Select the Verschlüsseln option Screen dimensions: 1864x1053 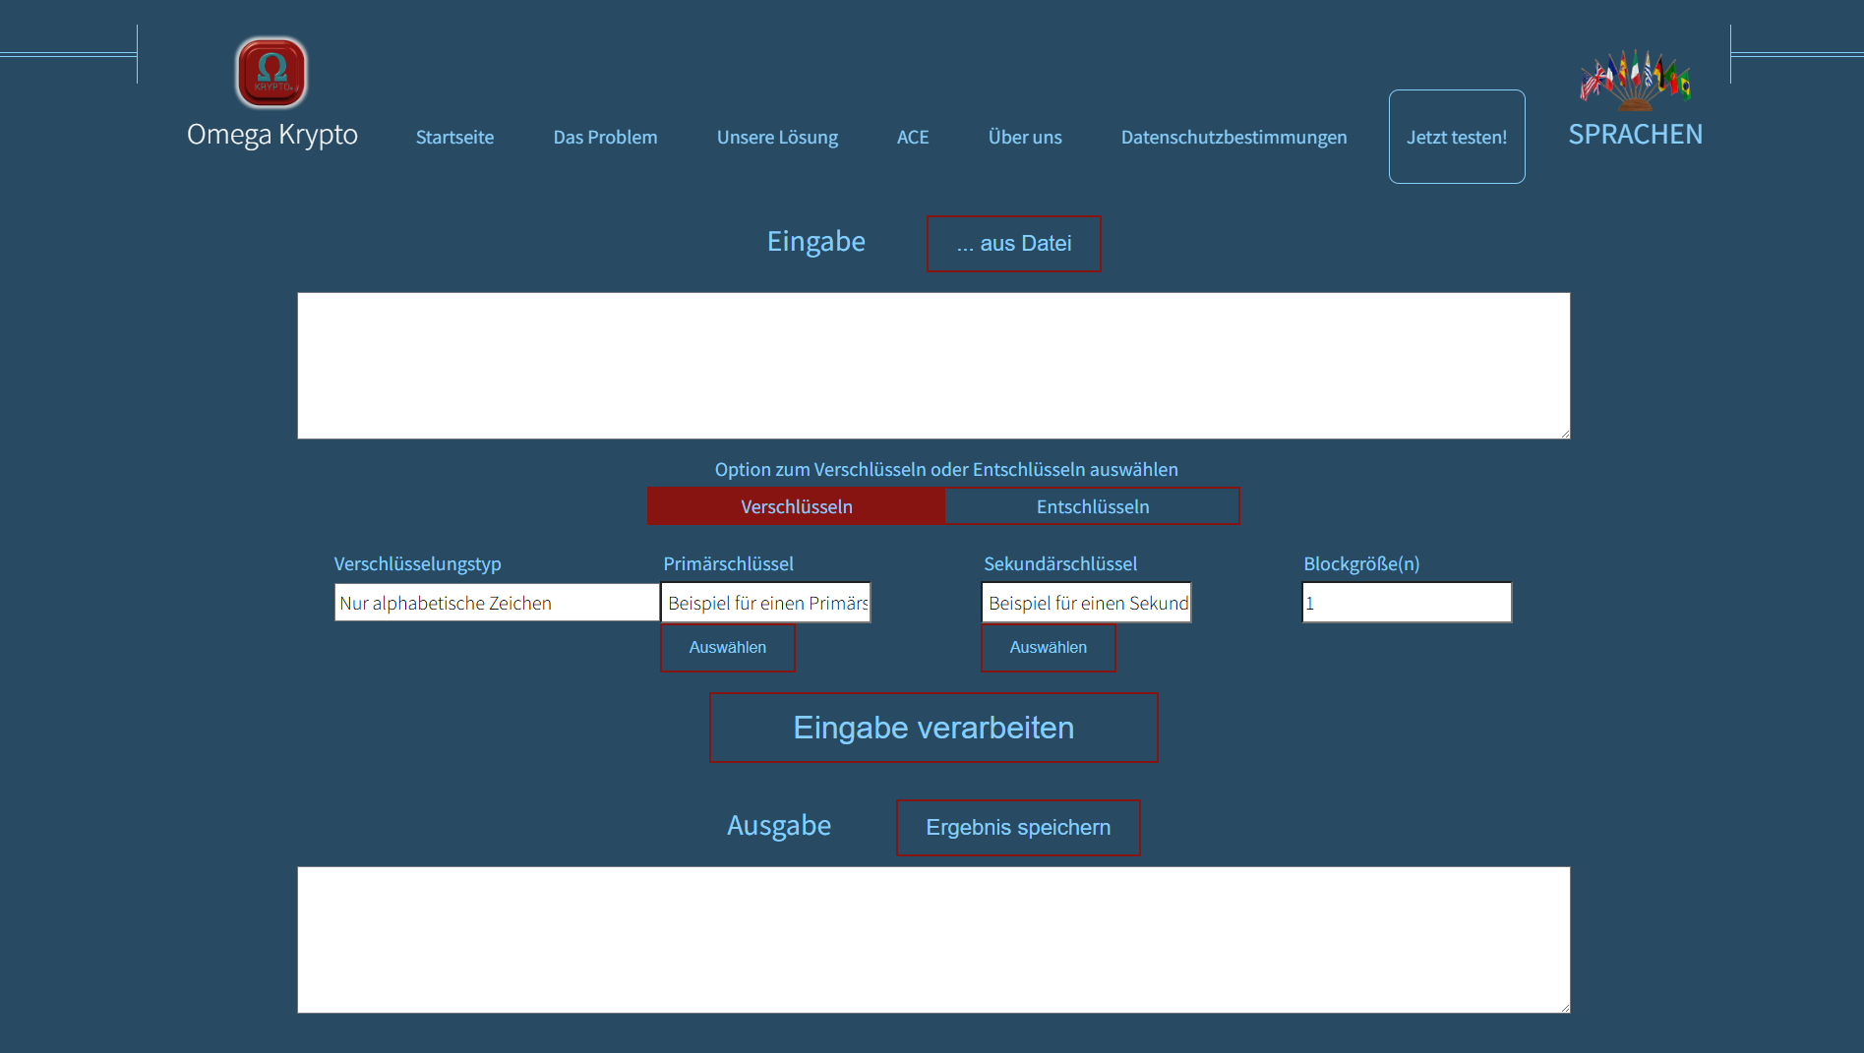796,506
